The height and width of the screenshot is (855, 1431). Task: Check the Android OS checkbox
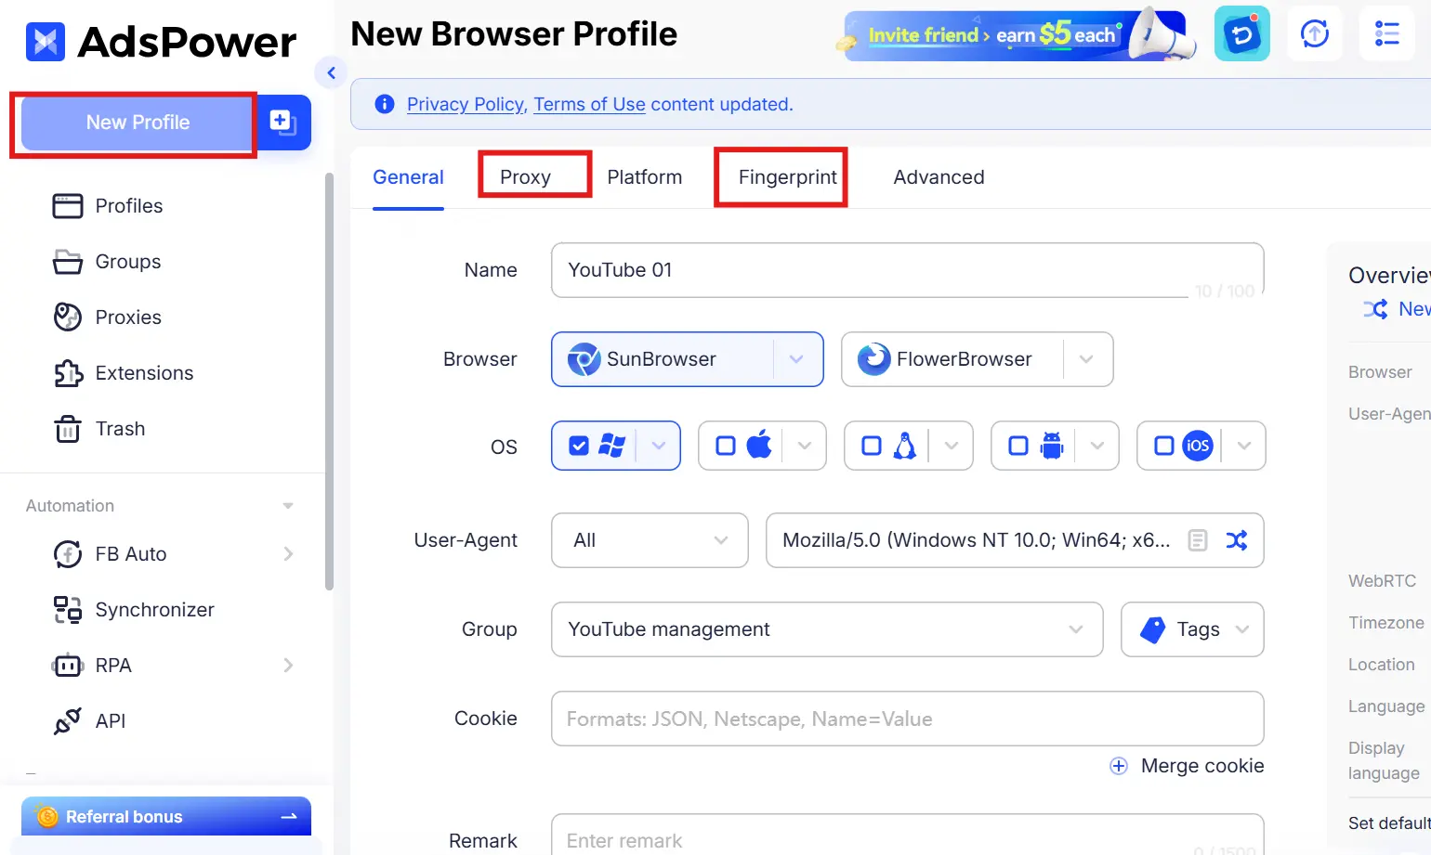pyautogui.click(x=1018, y=447)
